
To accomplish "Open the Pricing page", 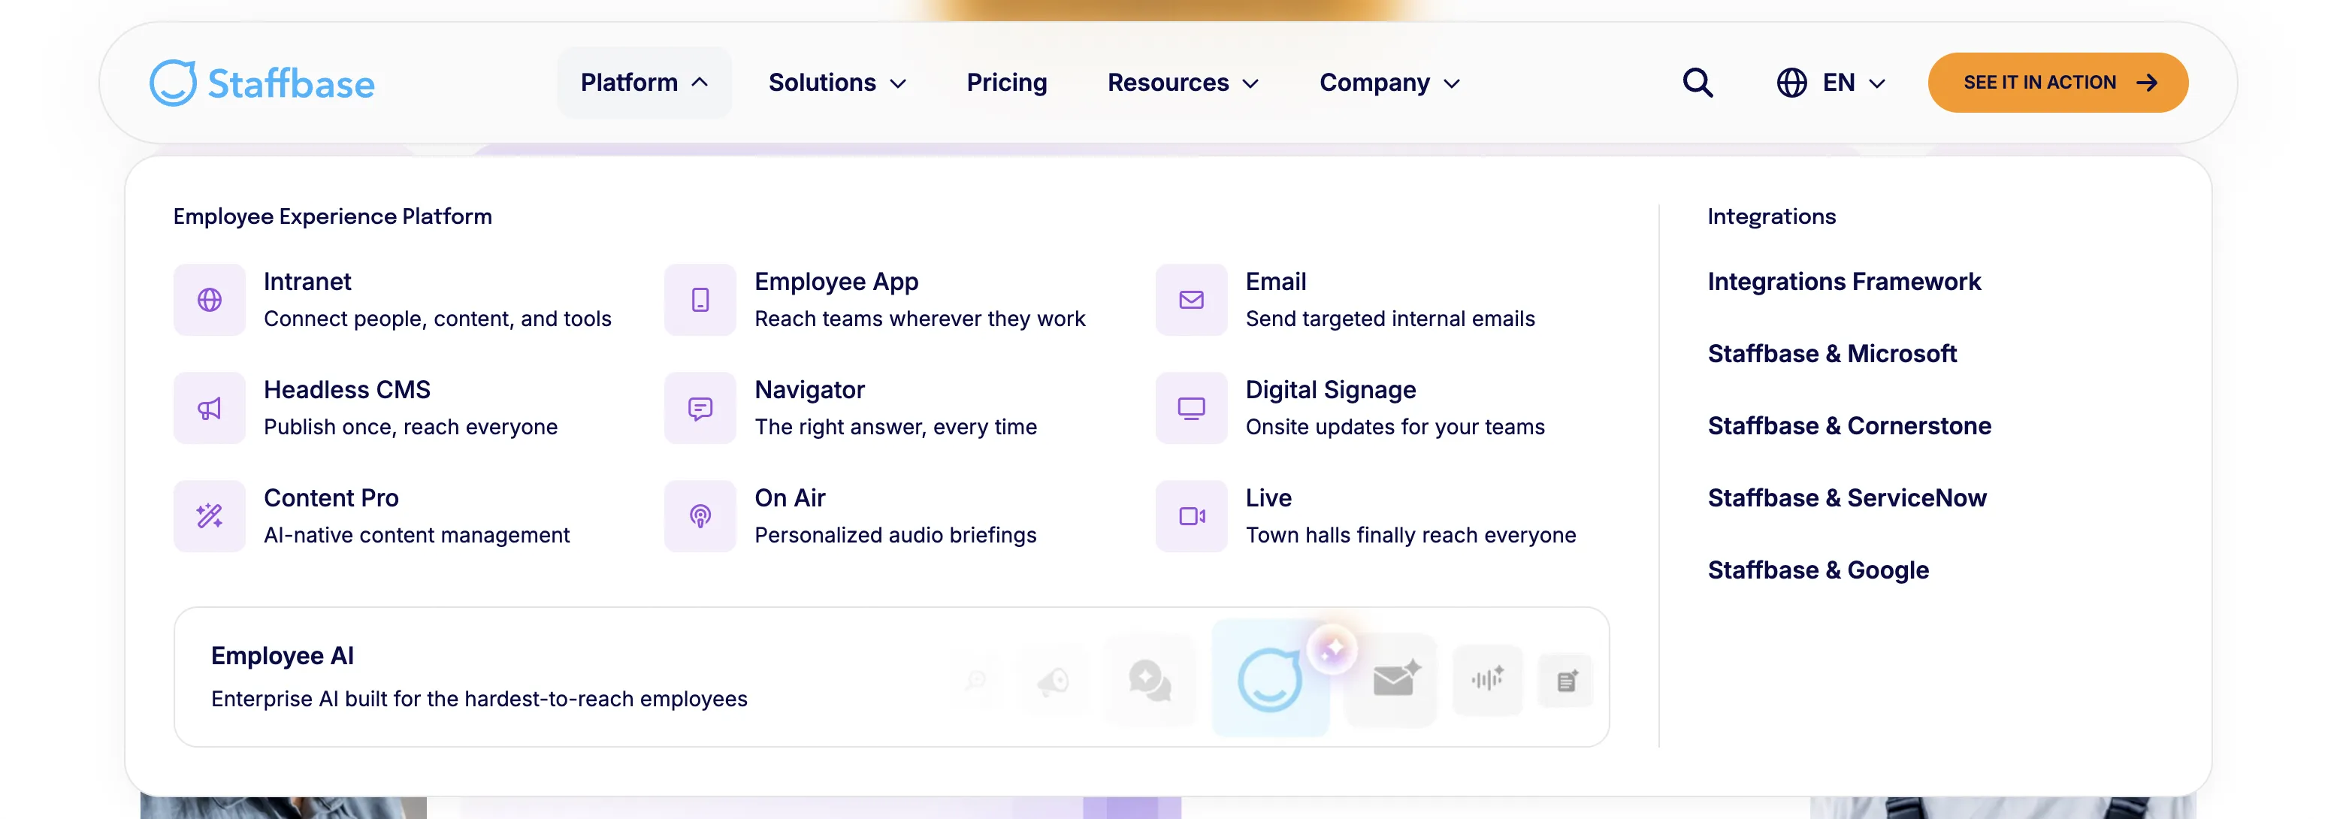I will point(1006,83).
